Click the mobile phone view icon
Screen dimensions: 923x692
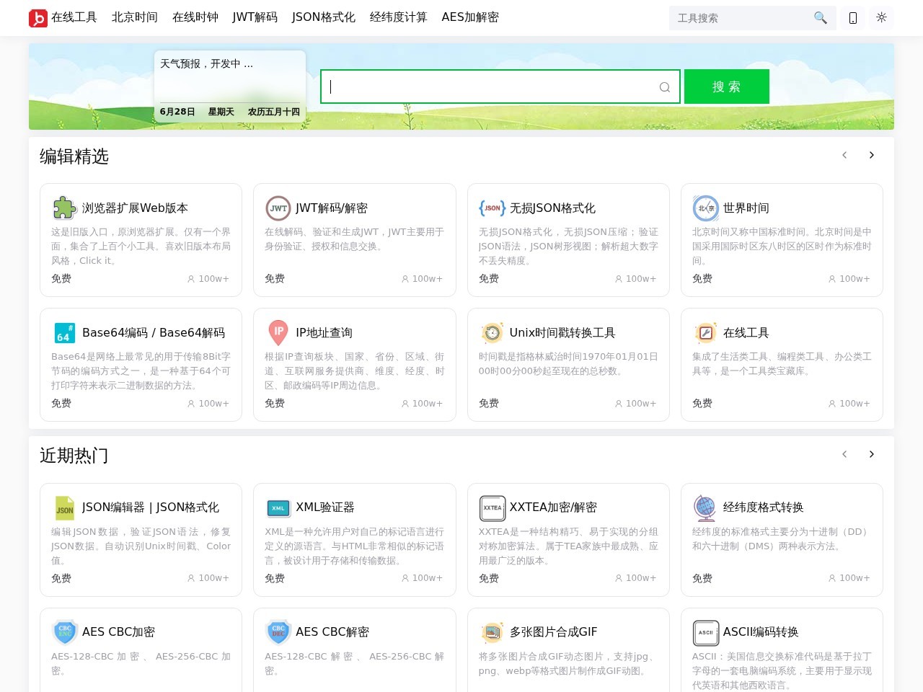(853, 18)
